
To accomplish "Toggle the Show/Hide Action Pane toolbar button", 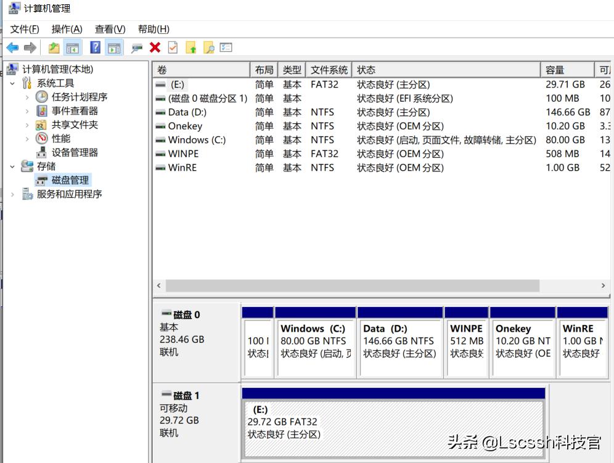I will 113,47.
